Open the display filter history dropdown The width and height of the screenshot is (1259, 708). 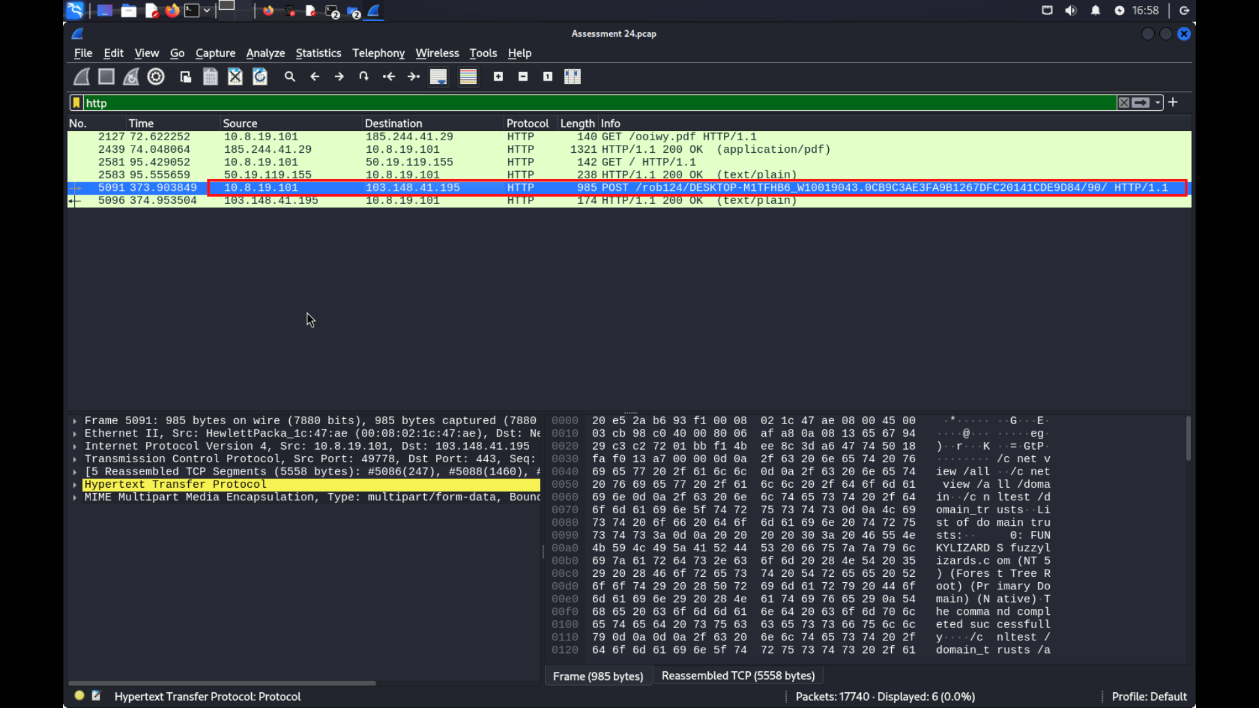tap(1158, 103)
